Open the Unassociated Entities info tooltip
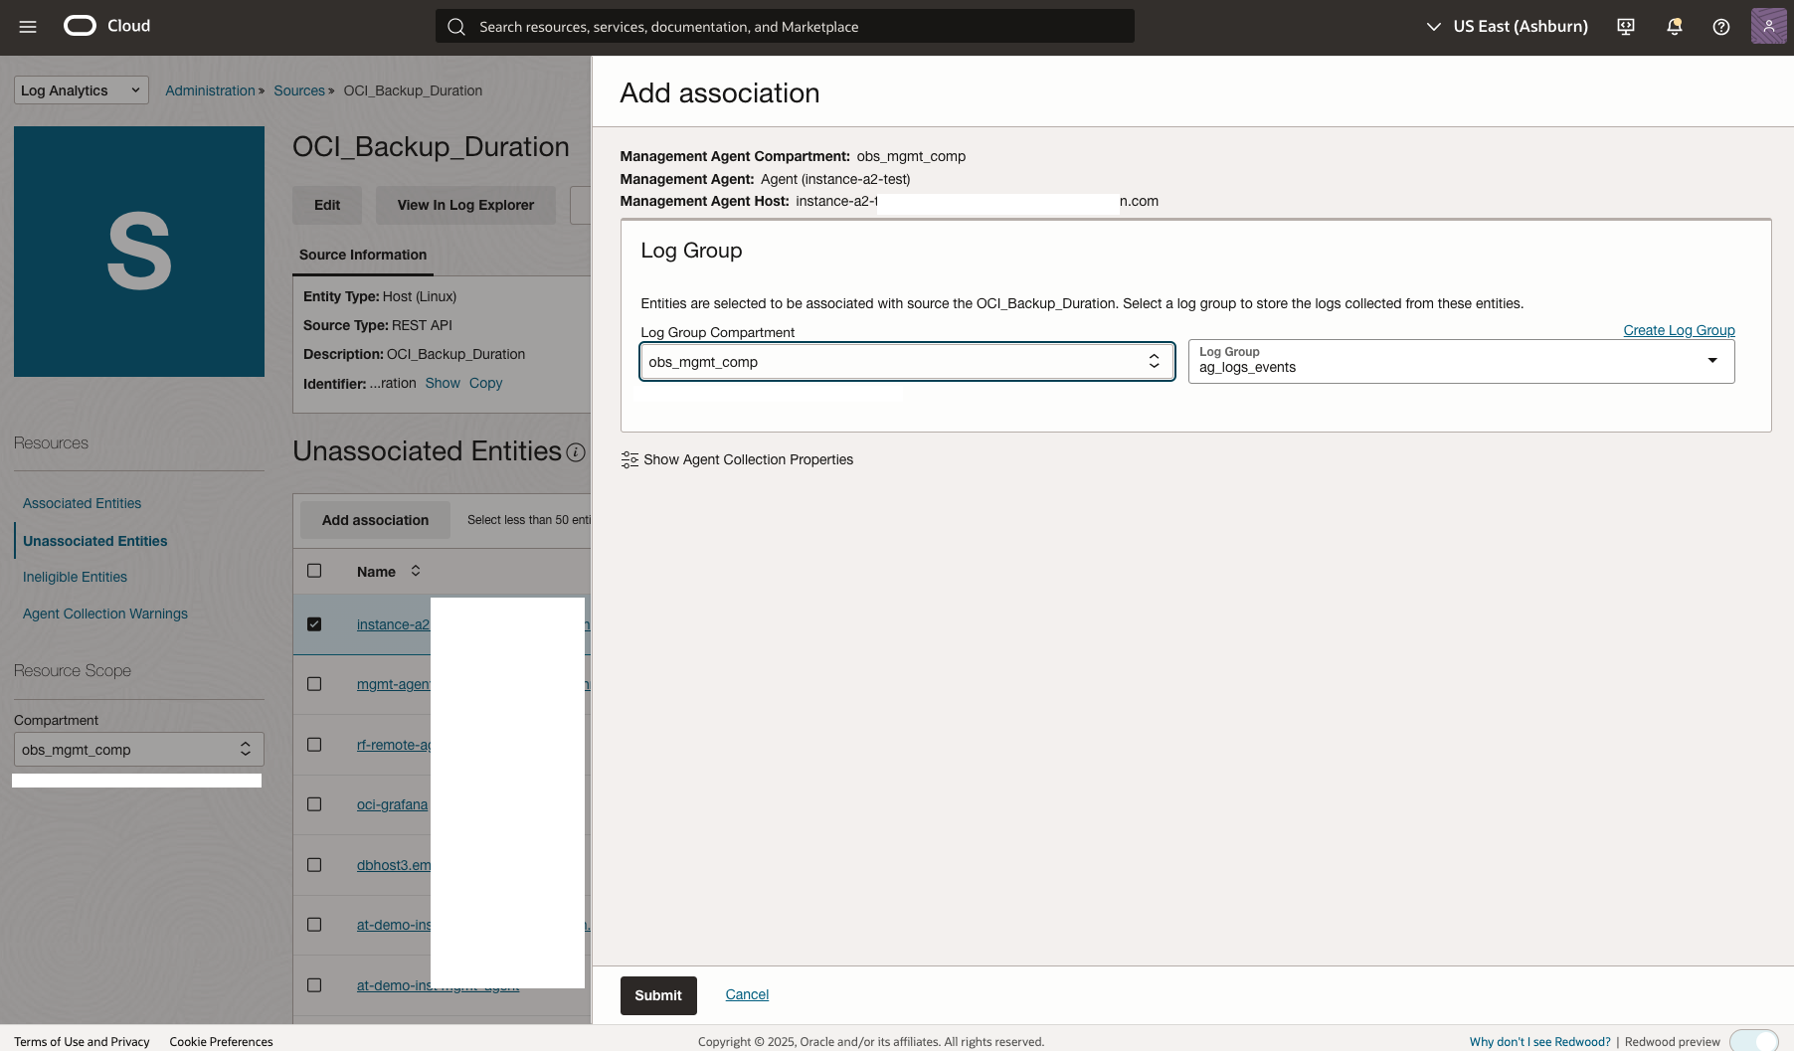Screen dimensions: 1794x1051 click(577, 452)
